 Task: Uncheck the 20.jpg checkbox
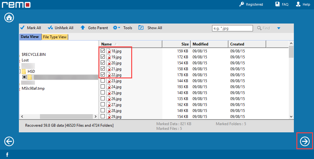(103, 63)
